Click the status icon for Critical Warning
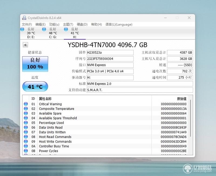Viewport: 216px width, 176px height. coord(26,104)
